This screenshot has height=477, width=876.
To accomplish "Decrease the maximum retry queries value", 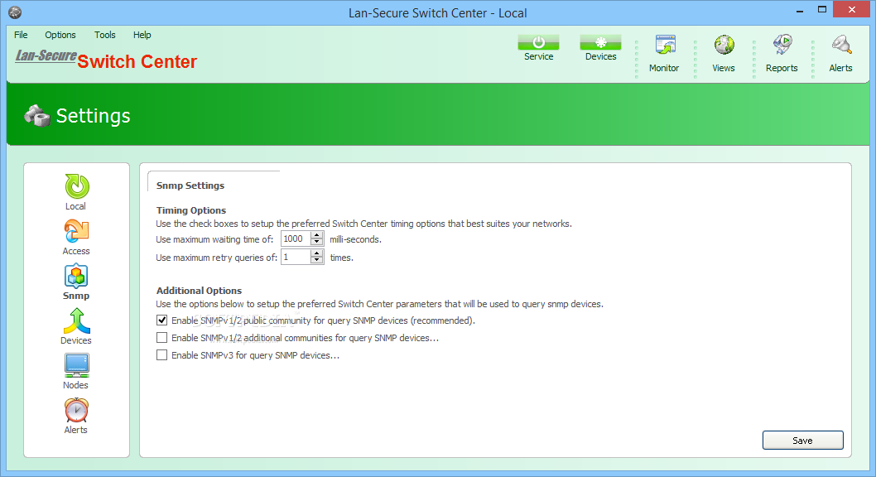I will click(317, 260).
